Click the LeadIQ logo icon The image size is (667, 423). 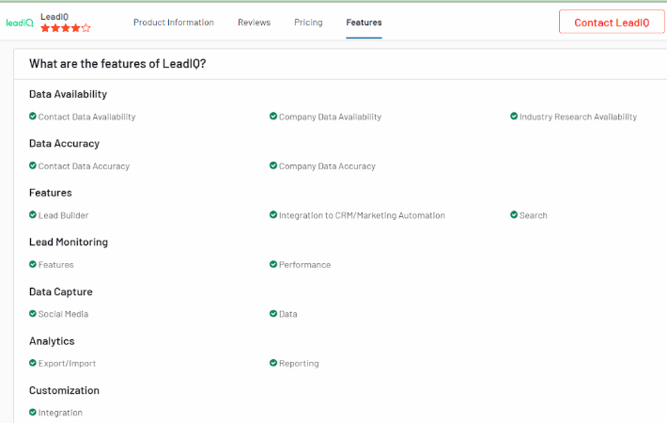(x=20, y=23)
